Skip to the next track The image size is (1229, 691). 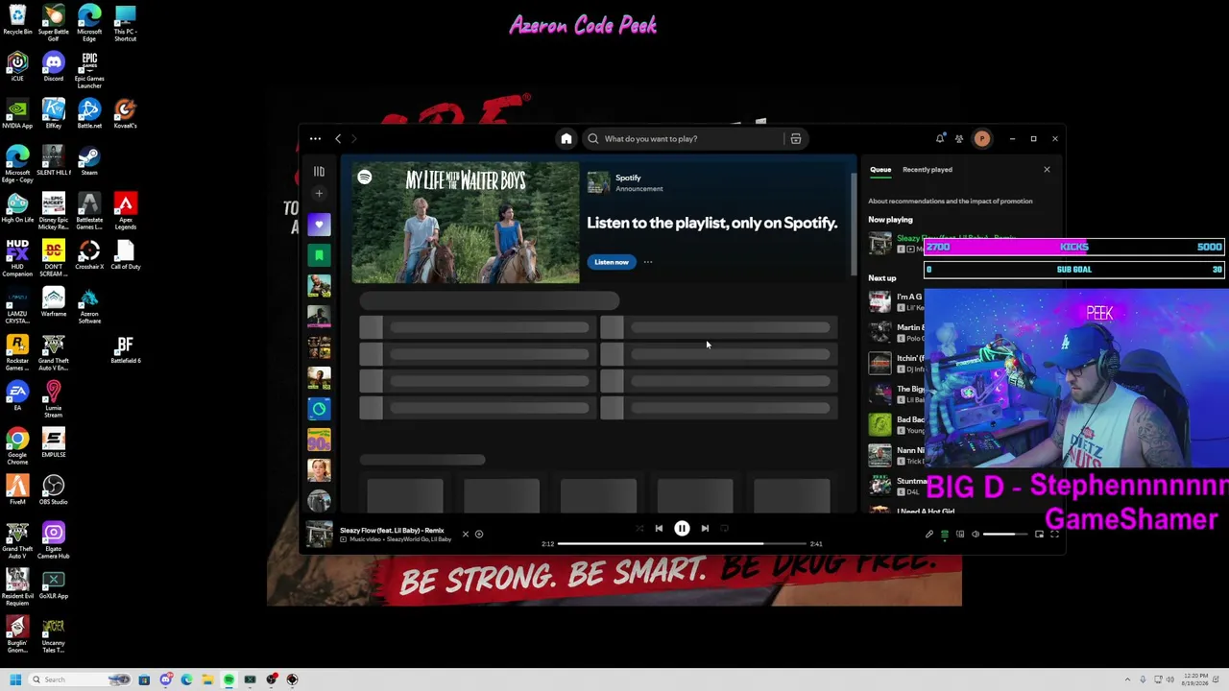coord(705,528)
